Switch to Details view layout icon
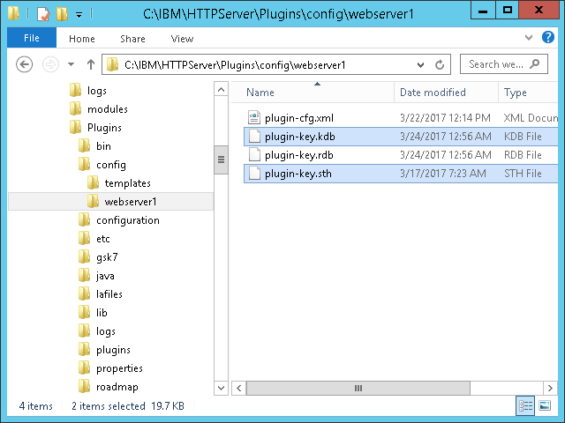The height and width of the screenshot is (423, 565). (526, 405)
